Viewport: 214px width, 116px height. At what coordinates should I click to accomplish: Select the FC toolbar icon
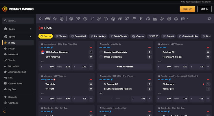[120, 19]
